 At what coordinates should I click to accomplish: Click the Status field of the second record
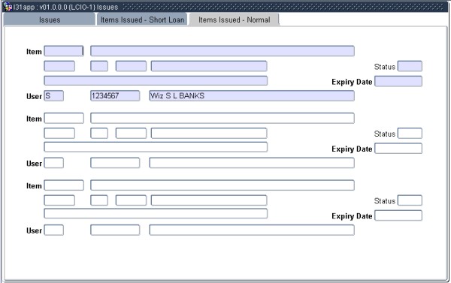tap(410, 134)
